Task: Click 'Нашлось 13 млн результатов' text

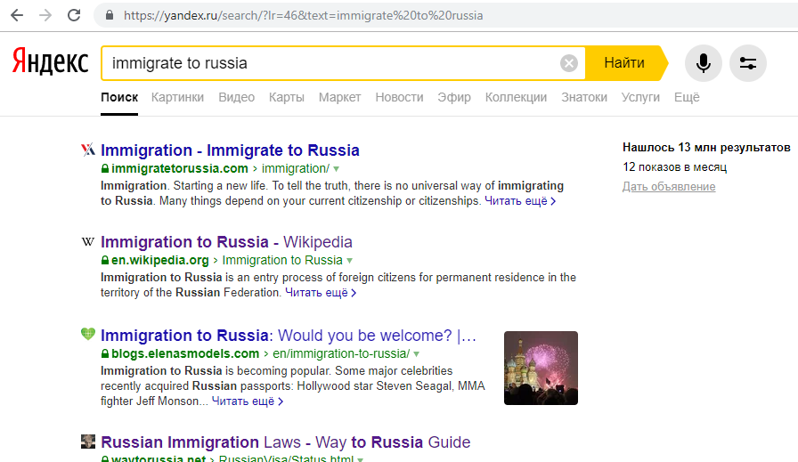Action: tap(706, 148)
